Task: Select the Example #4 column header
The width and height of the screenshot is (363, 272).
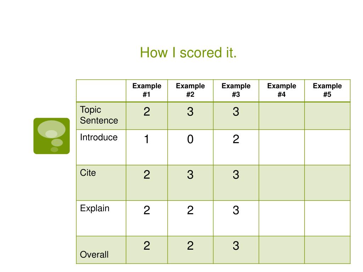Action: tap(281, 90)
